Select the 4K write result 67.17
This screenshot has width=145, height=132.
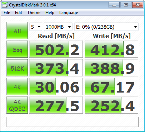111,86
